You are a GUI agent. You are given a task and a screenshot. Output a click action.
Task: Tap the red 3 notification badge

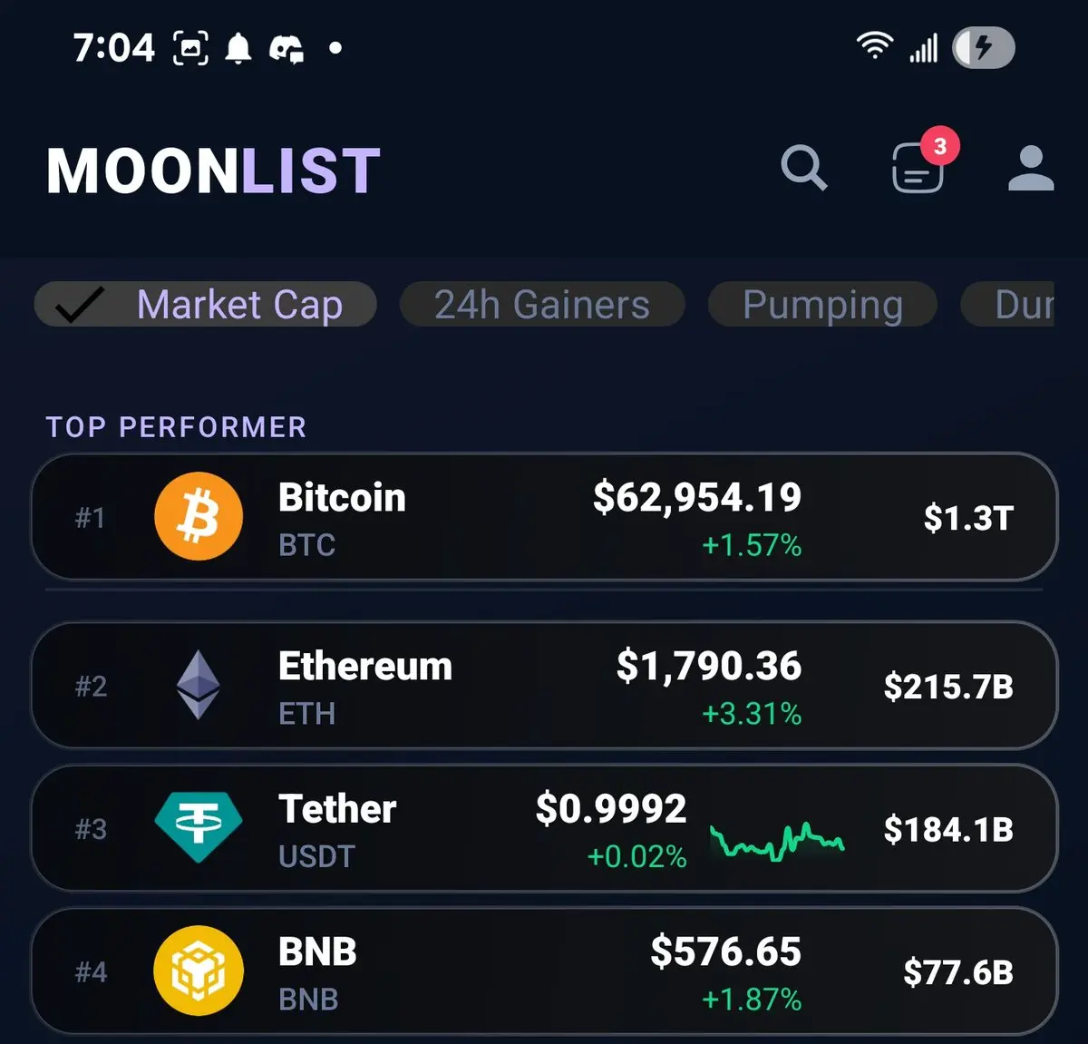pos(940,145)
